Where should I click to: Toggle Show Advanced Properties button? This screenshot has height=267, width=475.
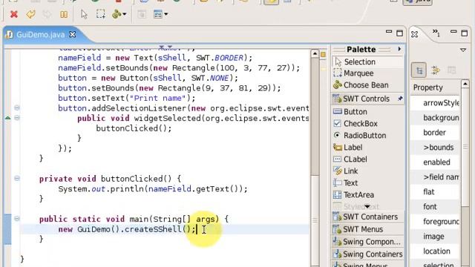pos(436,70)
